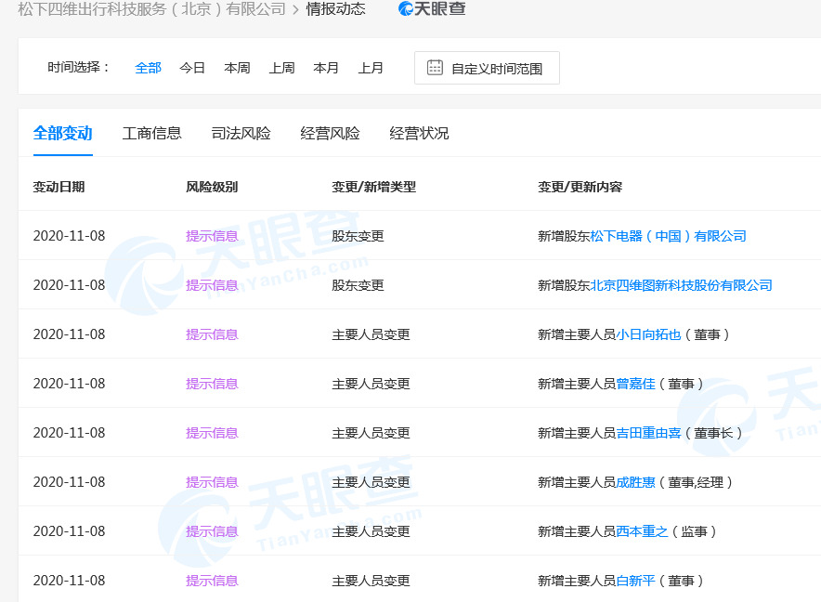The height and width of the screenshot is (602, 821).
Task: Click 主要人员变更 in 小日向拓也 row
Action: coord(371,334)
